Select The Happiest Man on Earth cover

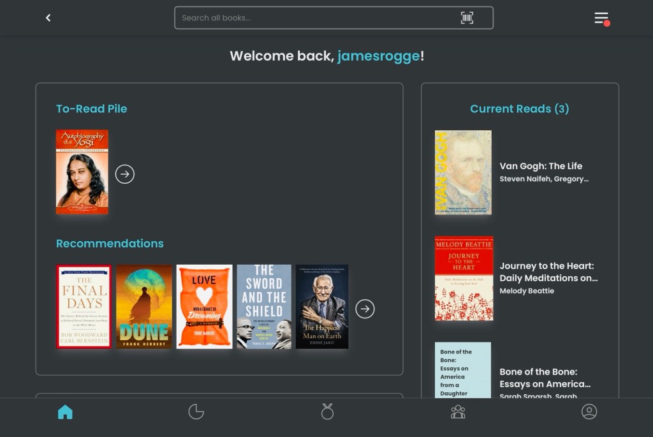pos(322,307)
